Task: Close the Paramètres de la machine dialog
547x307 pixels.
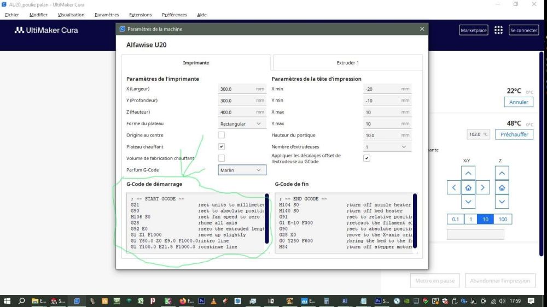Action: coord(422,29)
